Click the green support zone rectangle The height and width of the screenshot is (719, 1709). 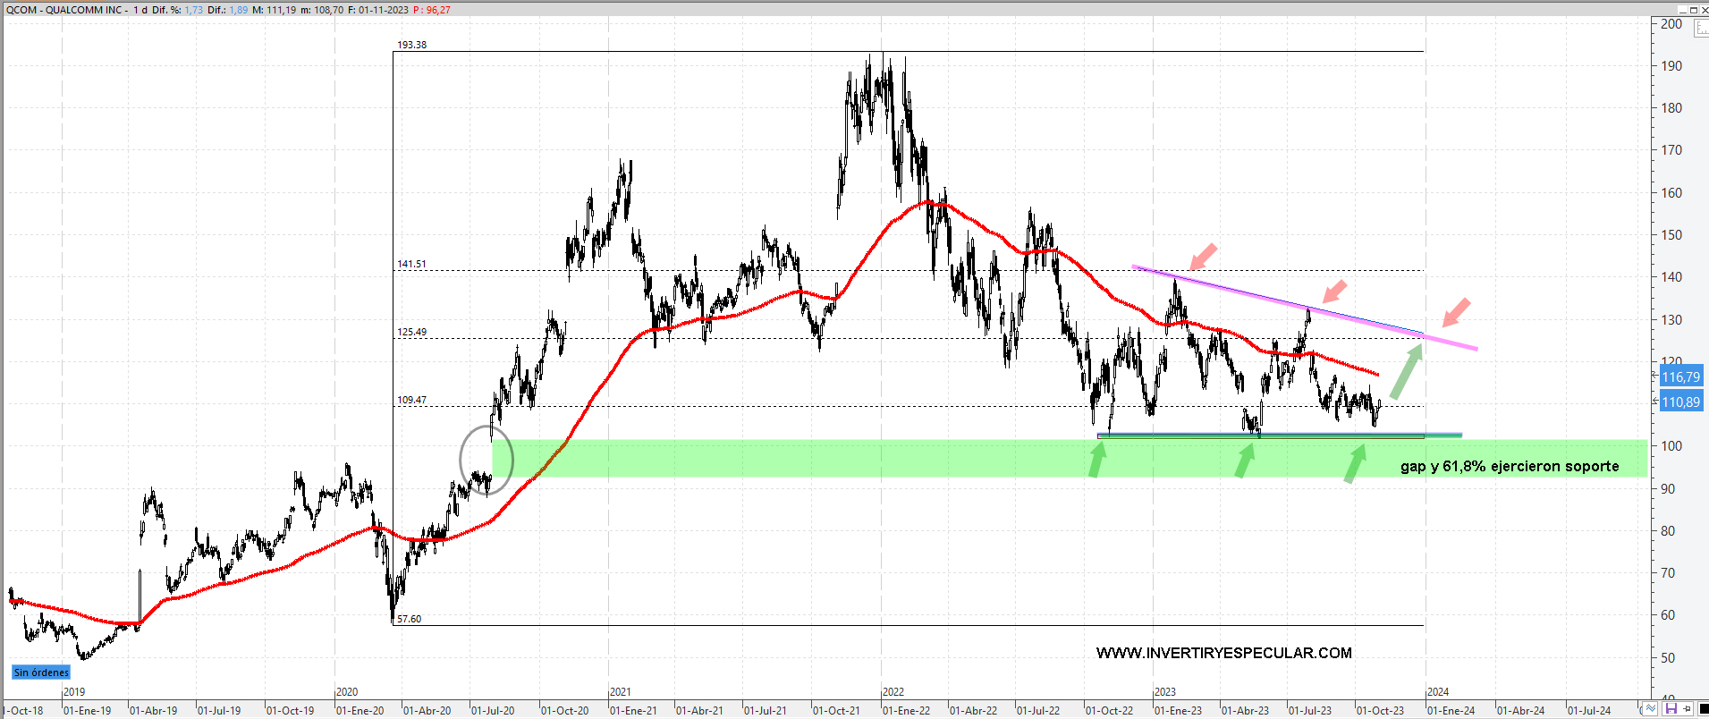[805, 458]
